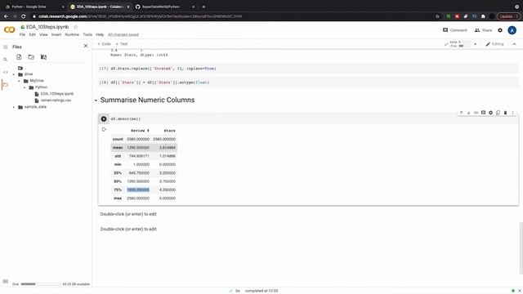523x294 pixels.
Task: Open the Editing mode dropdown
Action: [494, 44]
